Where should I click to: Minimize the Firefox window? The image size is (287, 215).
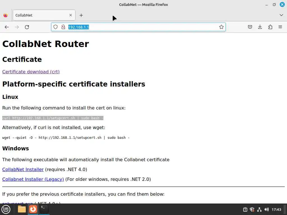(267, 5)
